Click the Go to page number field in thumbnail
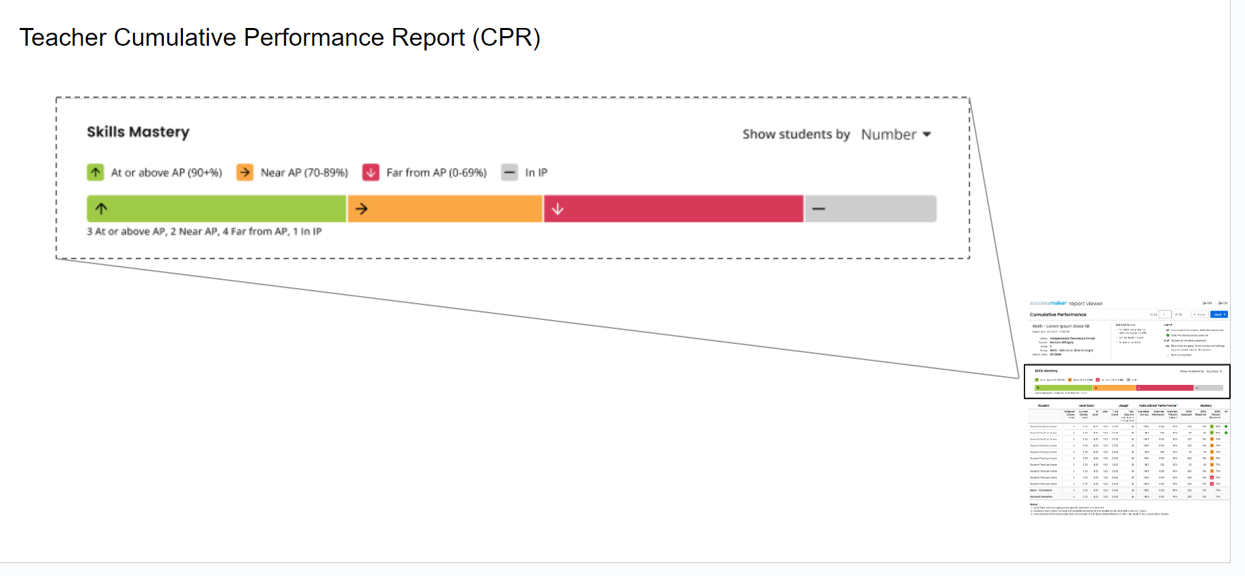This screenshot has width=1245, height=576. [x=1165, y=315]
